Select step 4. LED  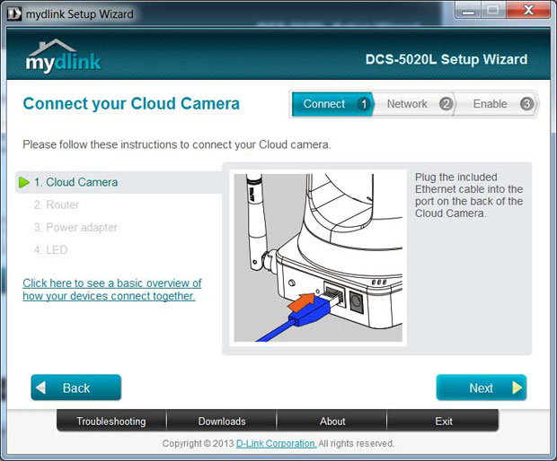(50, 250)
